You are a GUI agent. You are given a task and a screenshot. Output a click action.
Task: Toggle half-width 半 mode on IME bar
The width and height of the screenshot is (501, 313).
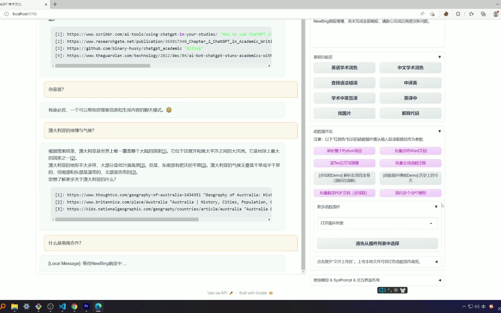tap(396, 290)
